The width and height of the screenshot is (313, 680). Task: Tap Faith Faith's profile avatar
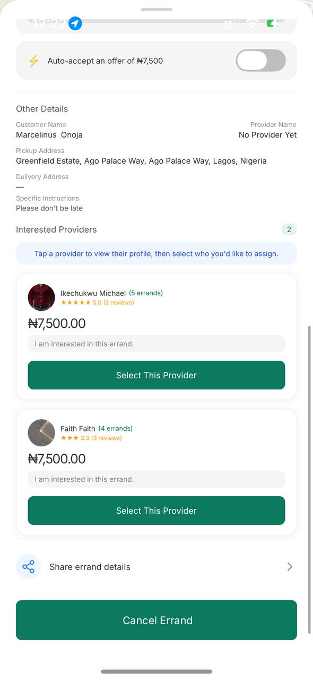41,433
